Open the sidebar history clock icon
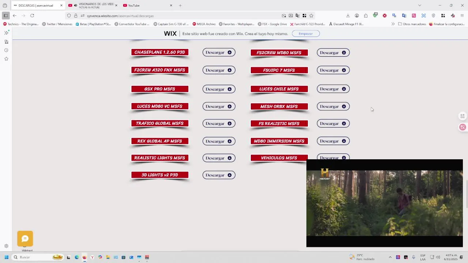468x263 pixels. pyautogui.click(x=6, y=50)
